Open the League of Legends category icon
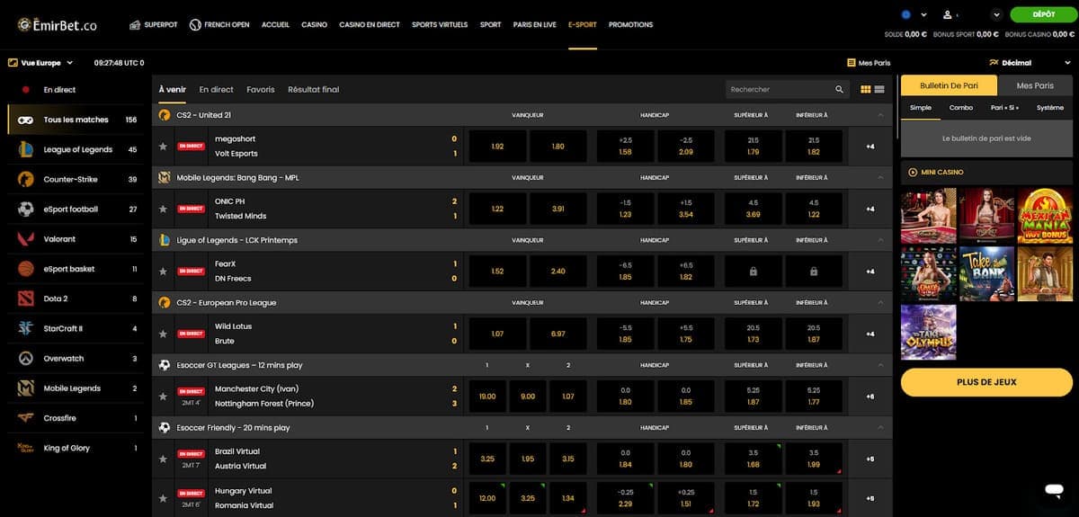The width and height of the screenshot is (1079, 517). click(26, 149)
